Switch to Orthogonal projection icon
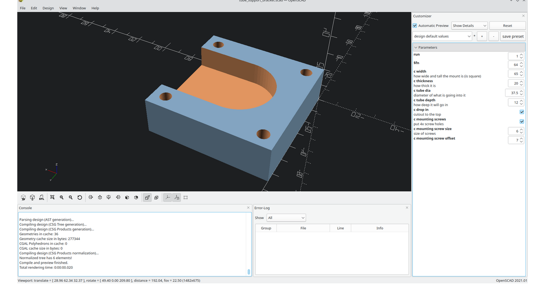 tap(156, 197)
